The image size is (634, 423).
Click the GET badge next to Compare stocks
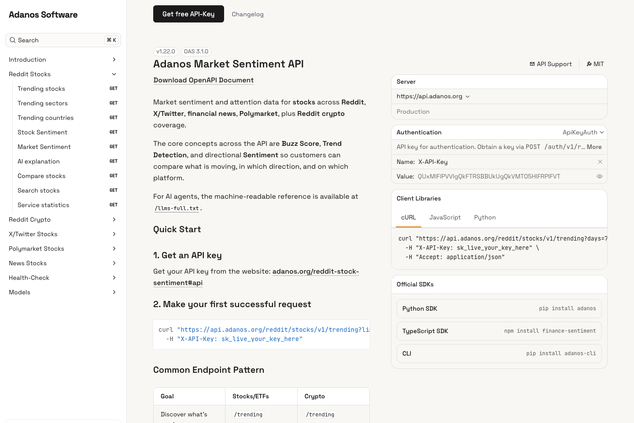[114, 175]
